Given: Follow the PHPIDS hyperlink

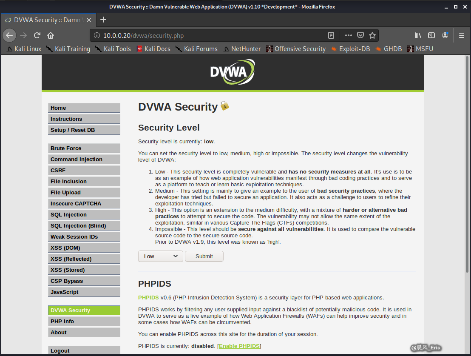Looking at the screenshot, I should pyautogui.click(x=148, y=298).
